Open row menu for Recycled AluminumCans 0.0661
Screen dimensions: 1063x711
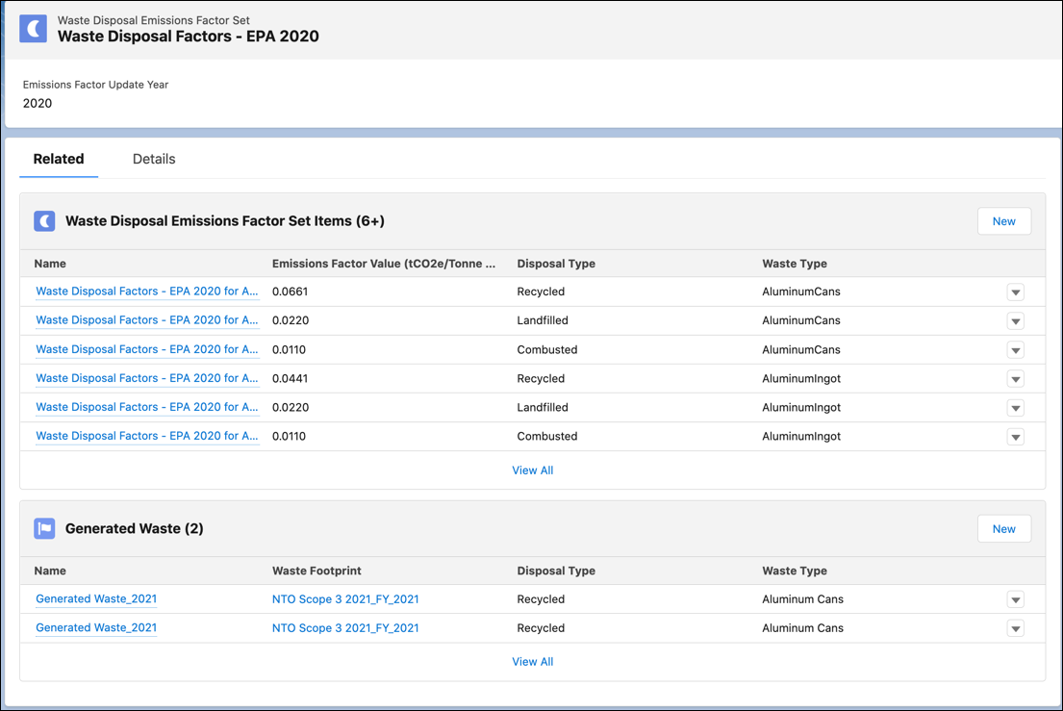1016,292
